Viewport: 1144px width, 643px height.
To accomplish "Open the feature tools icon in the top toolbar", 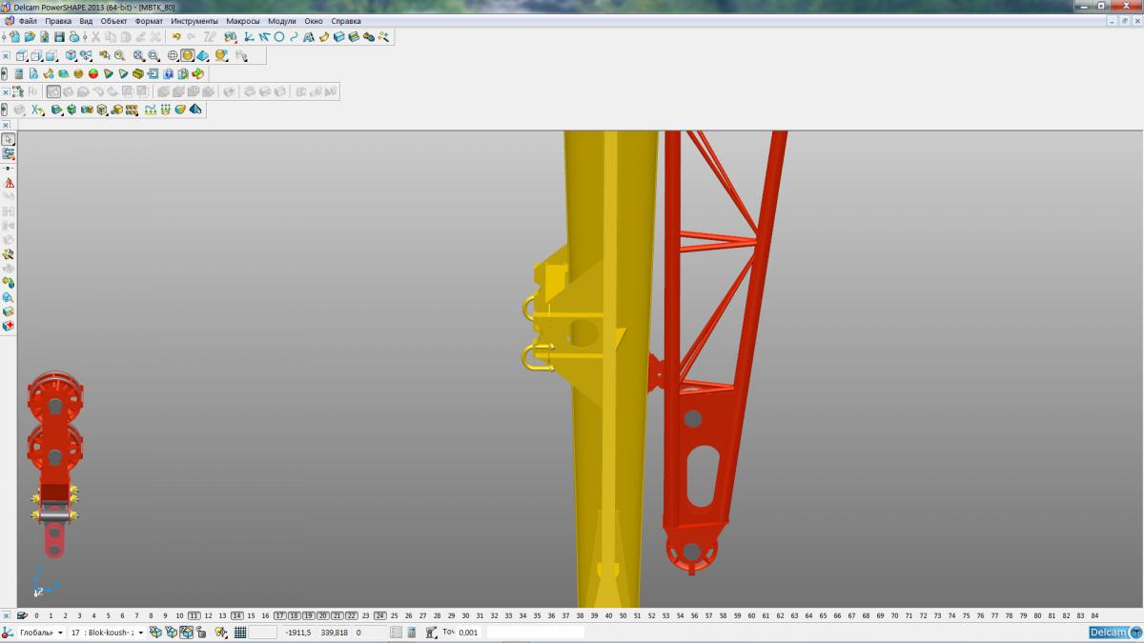I will (354, 36).
